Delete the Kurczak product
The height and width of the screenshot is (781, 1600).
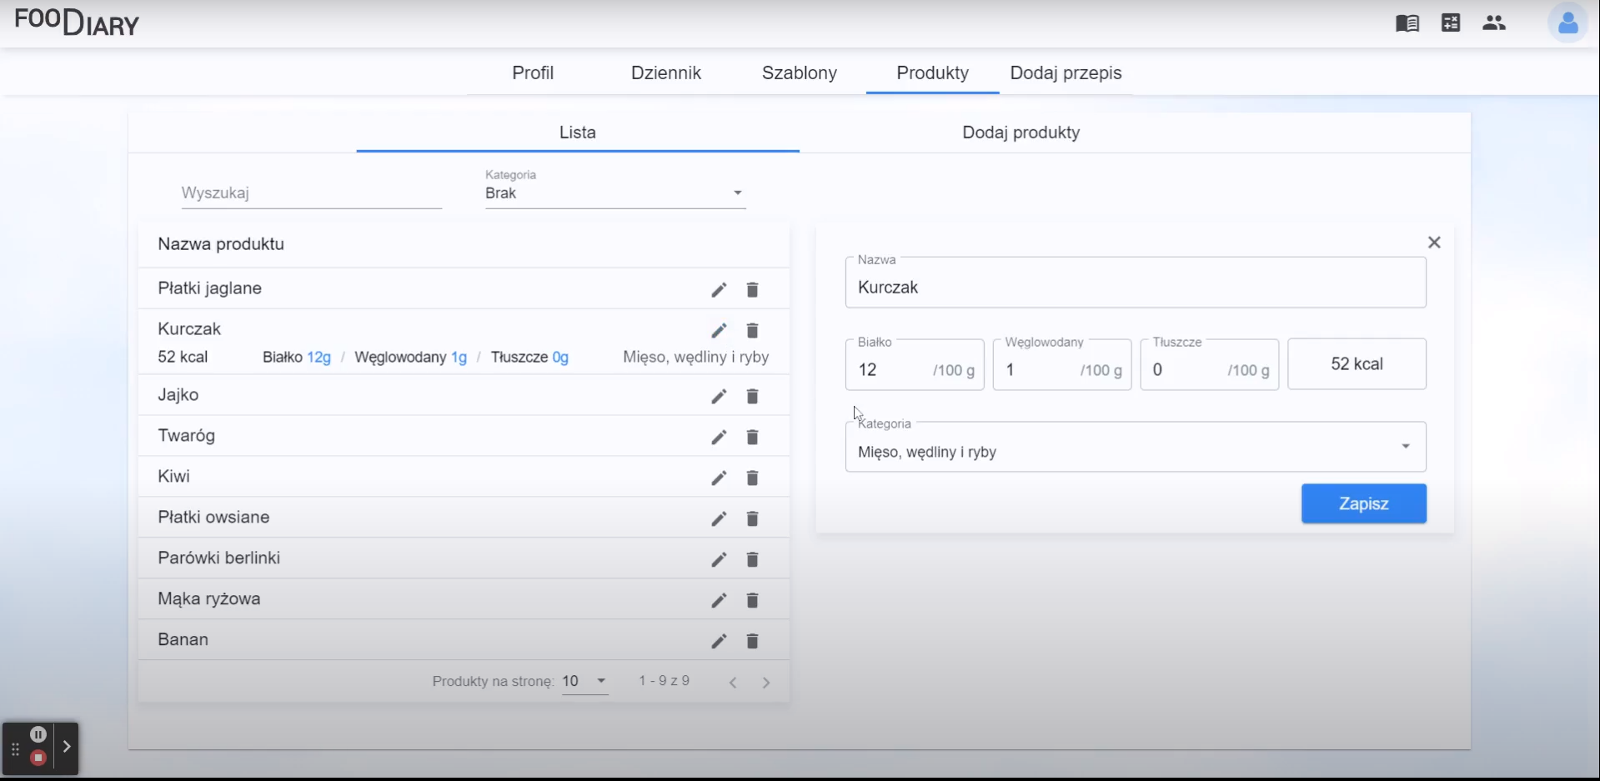click(x=752, y=330)
